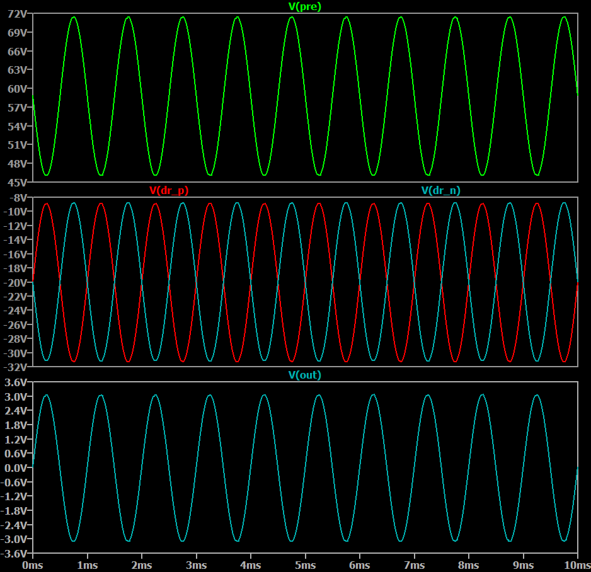This screenshot has height=572, width=591.
Task: Click the 69V axis label
Action: pyautogui.click(x=18, y=33)
